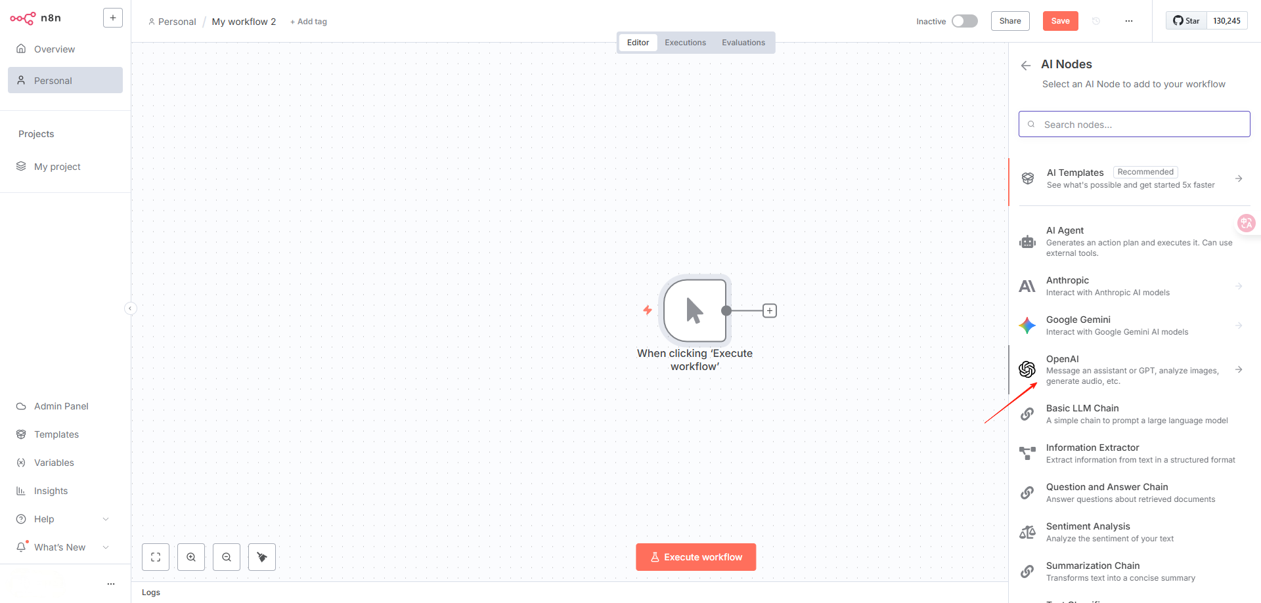
Task: Expand the Anthropic arrow
Action: 1239,286
